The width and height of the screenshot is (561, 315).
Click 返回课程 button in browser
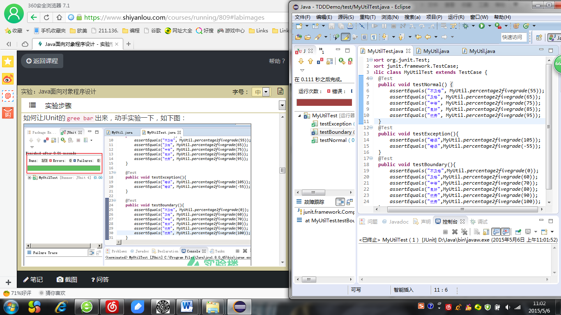click(x=42, y=61)
